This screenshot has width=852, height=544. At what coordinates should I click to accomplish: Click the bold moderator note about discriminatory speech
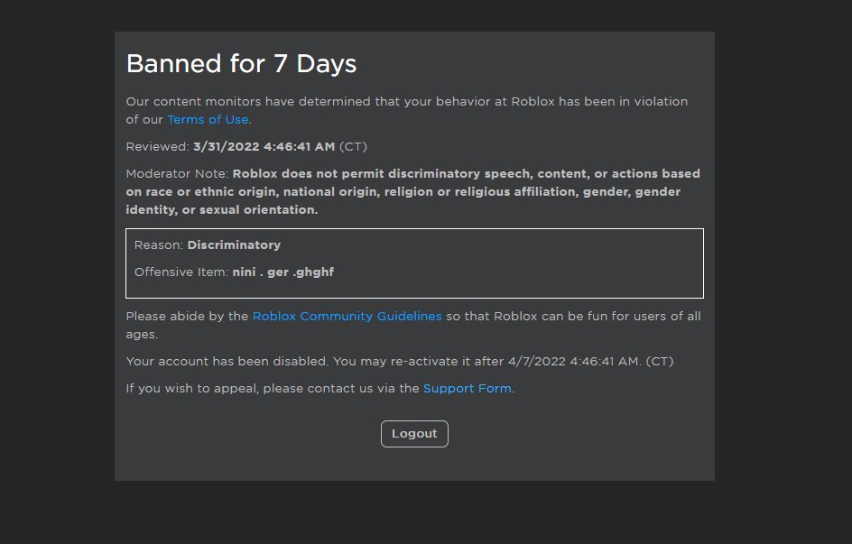click(413, 191)
